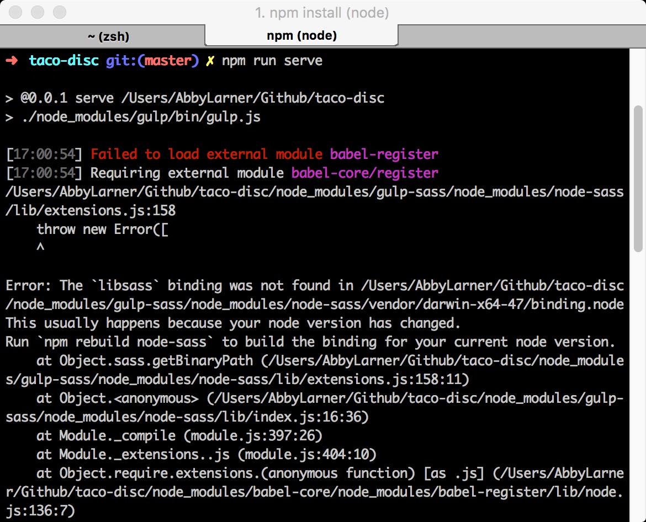Click the pink 'babel-register' text
The height and width of the screenshot is (522, 646).
tap(384, 155)
